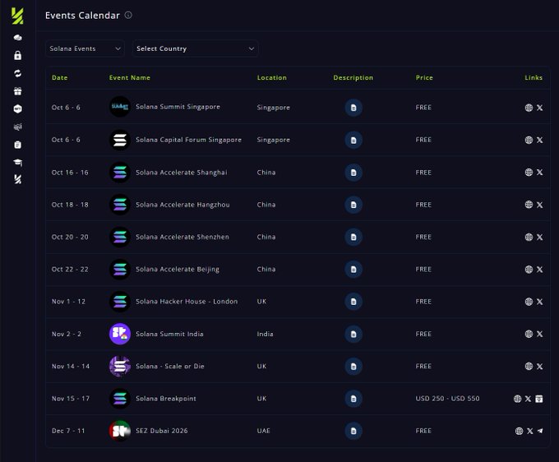
Task: Click the Nov 1 - 12 date cell
Action: coord(68,302)
